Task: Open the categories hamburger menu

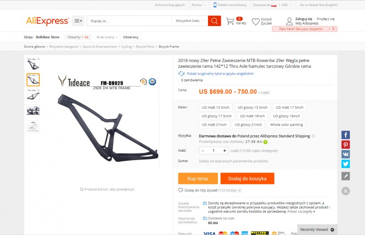Action: point(78,21)
